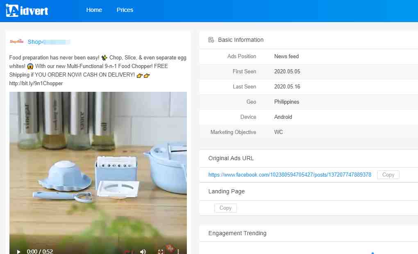Viewport: 418px width, 254px height.
Task: Enter video fullscreen mode
Action: [161, 251]
